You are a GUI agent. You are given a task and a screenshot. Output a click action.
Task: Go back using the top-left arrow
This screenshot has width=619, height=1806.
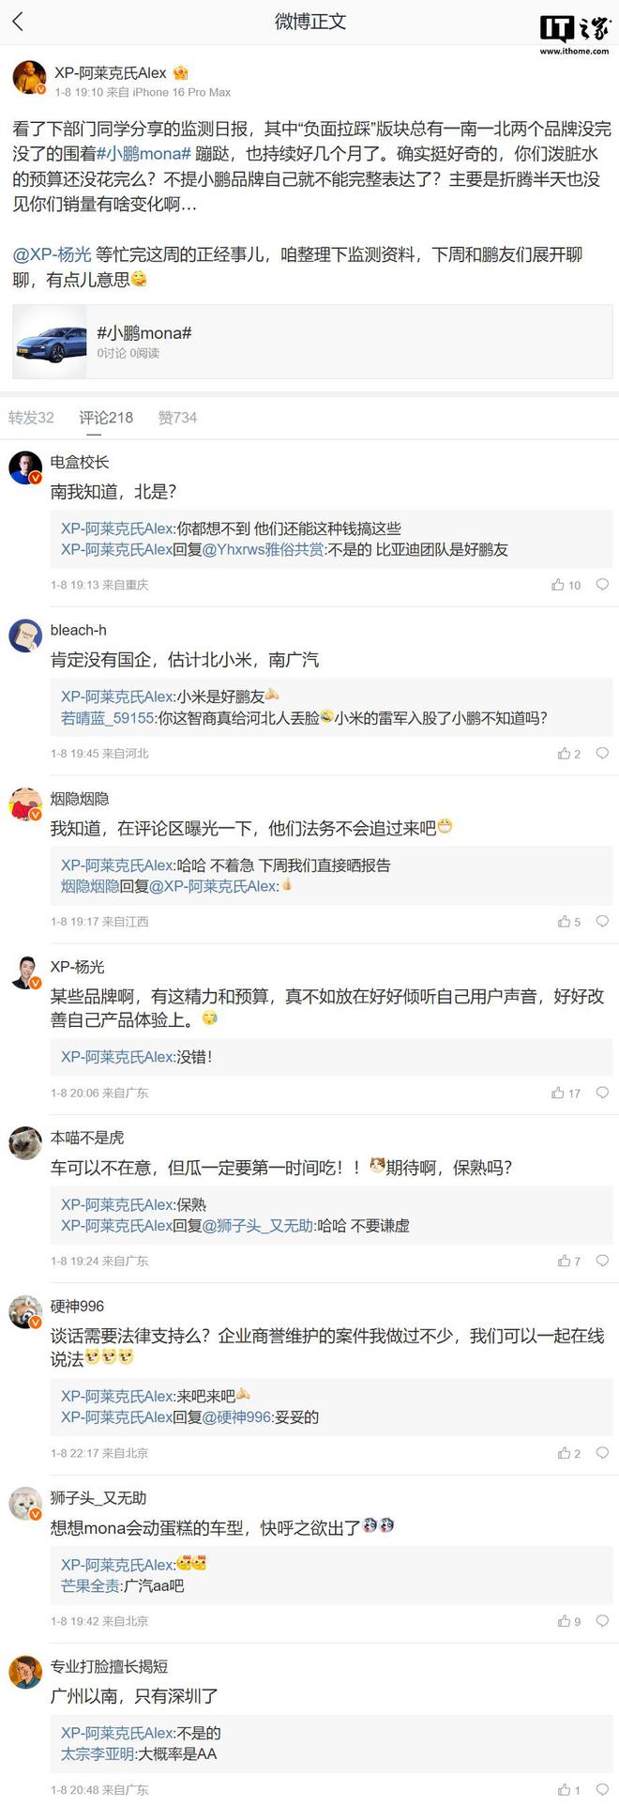tap(18, 22)
